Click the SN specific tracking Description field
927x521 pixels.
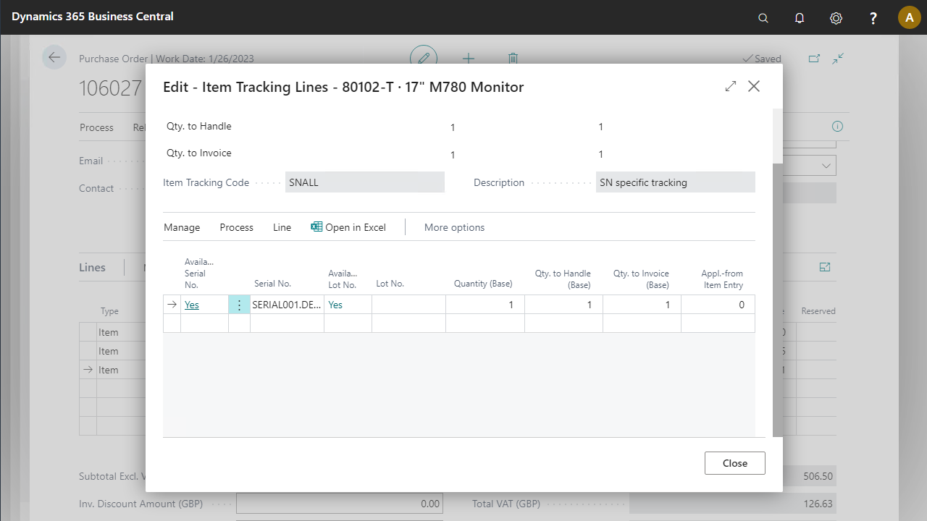click(676, 182)
